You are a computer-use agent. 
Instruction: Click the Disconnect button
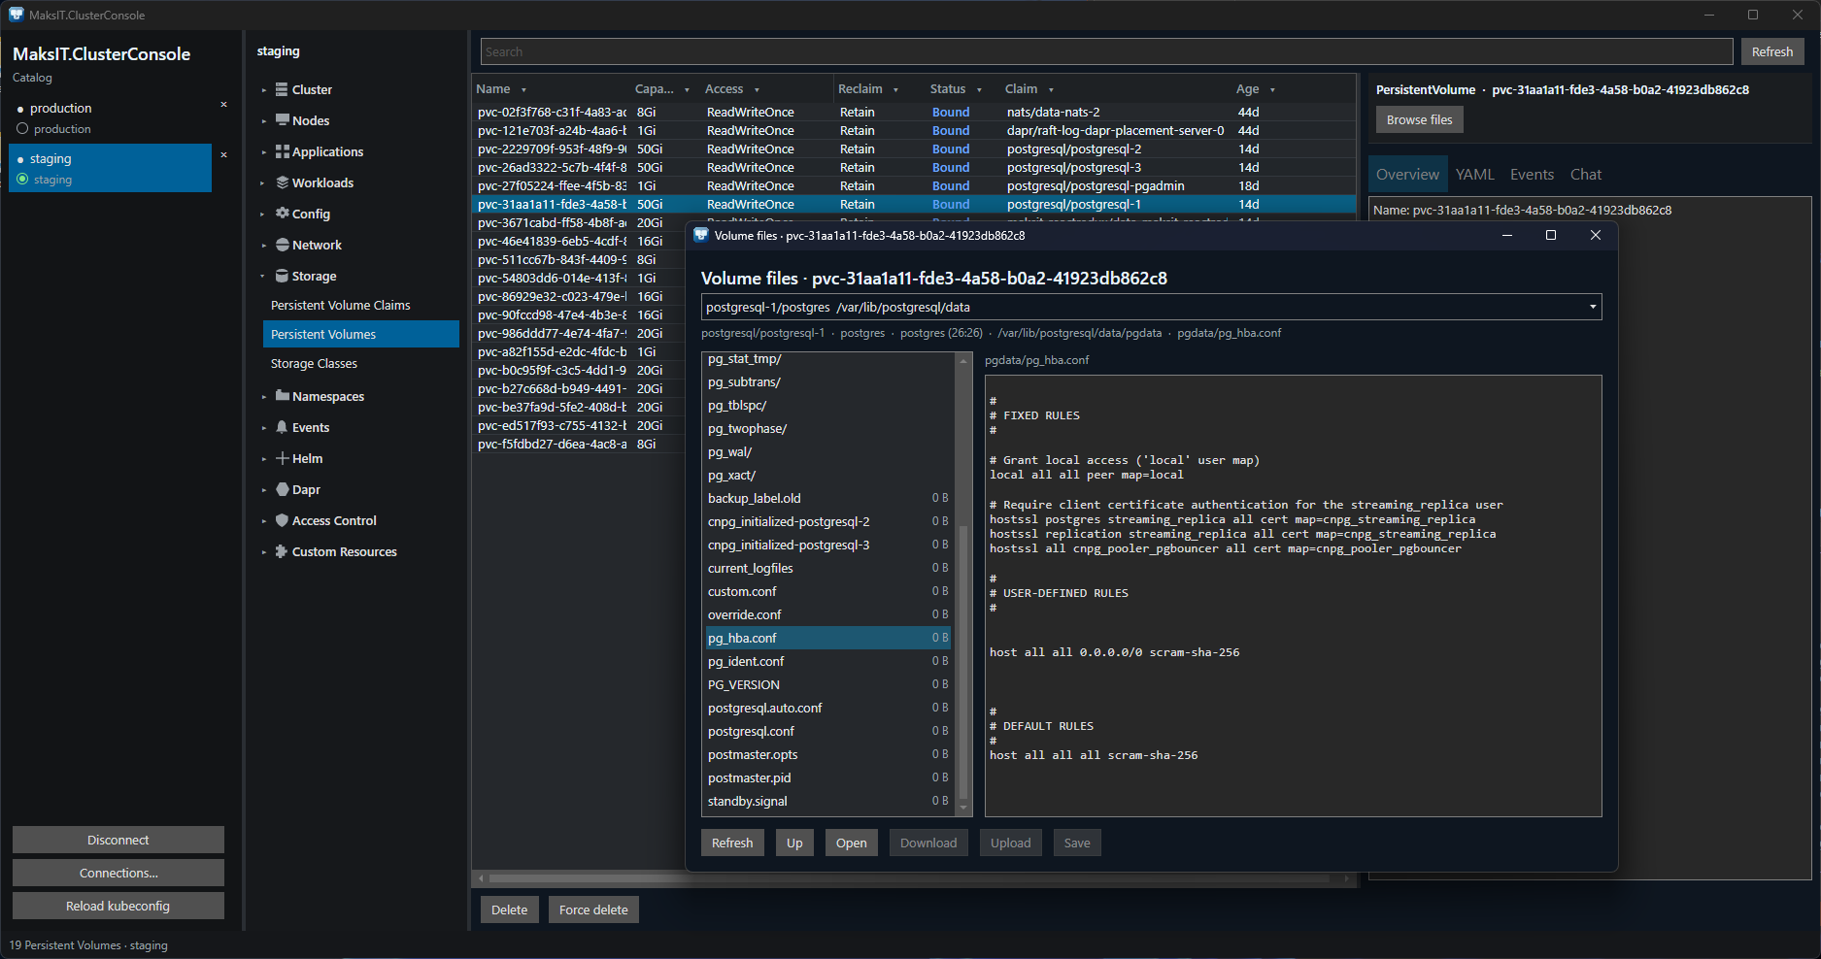[118, 840]
